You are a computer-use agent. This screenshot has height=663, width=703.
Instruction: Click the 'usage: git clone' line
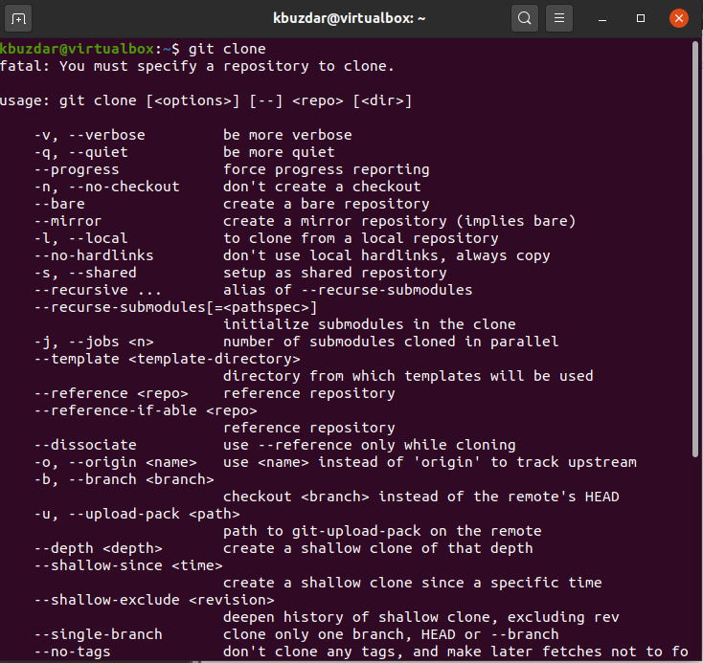(206, 100)
